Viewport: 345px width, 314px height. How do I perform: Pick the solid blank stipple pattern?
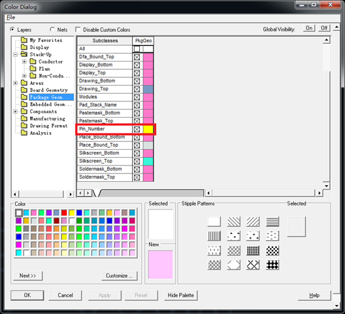coord(214,222)
